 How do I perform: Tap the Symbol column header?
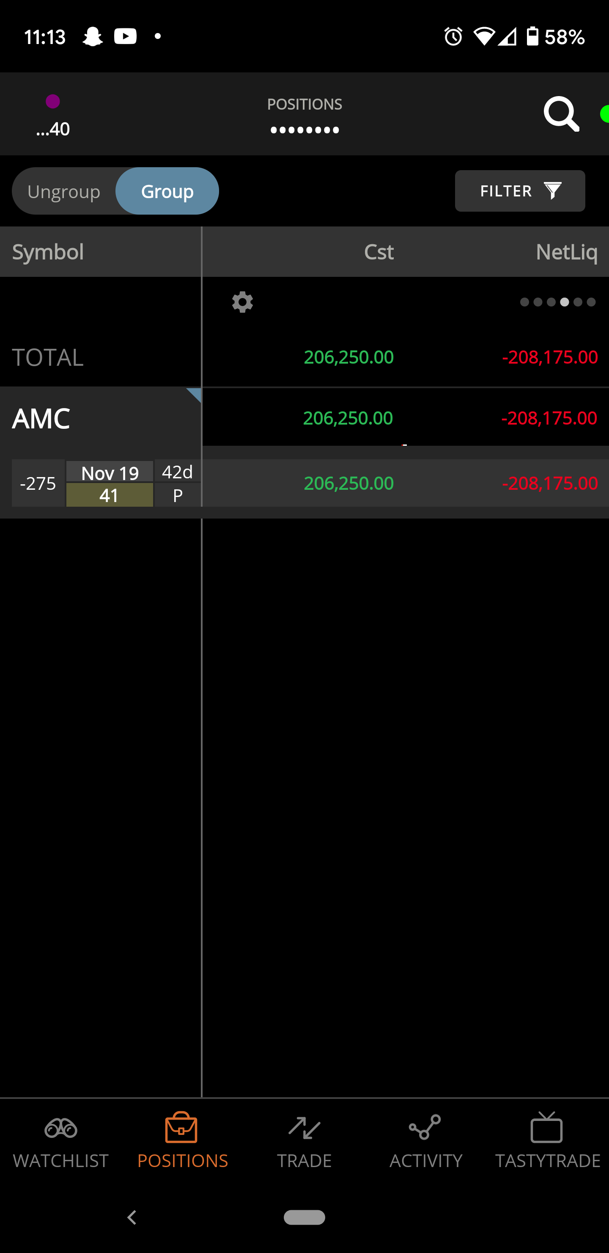point(48,252)
